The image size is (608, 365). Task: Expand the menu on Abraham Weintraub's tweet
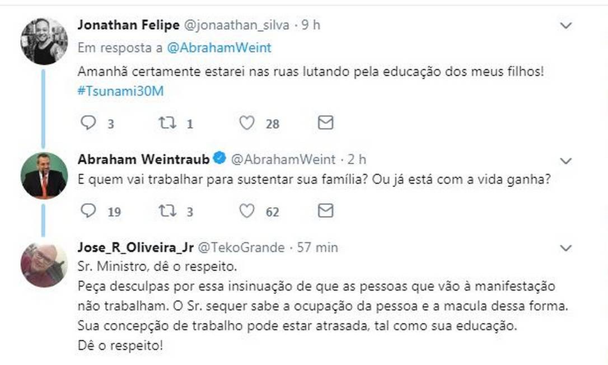566,161
